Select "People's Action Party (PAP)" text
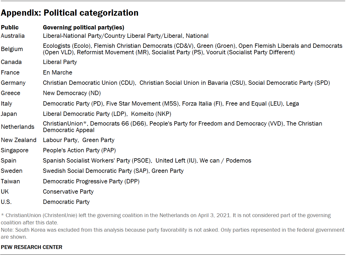The image size is (346, 256). [x=79, y=150]
